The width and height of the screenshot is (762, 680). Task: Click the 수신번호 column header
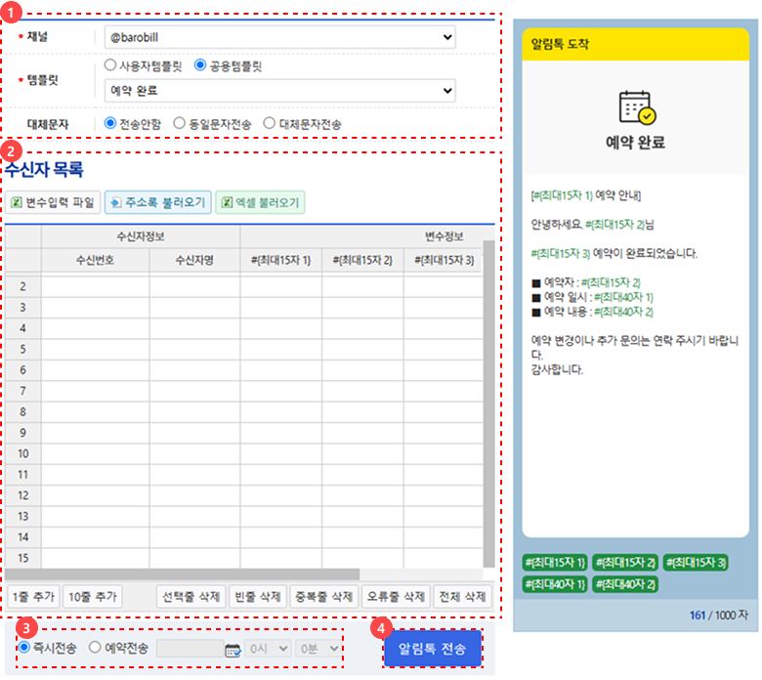[x=96, y=260]
